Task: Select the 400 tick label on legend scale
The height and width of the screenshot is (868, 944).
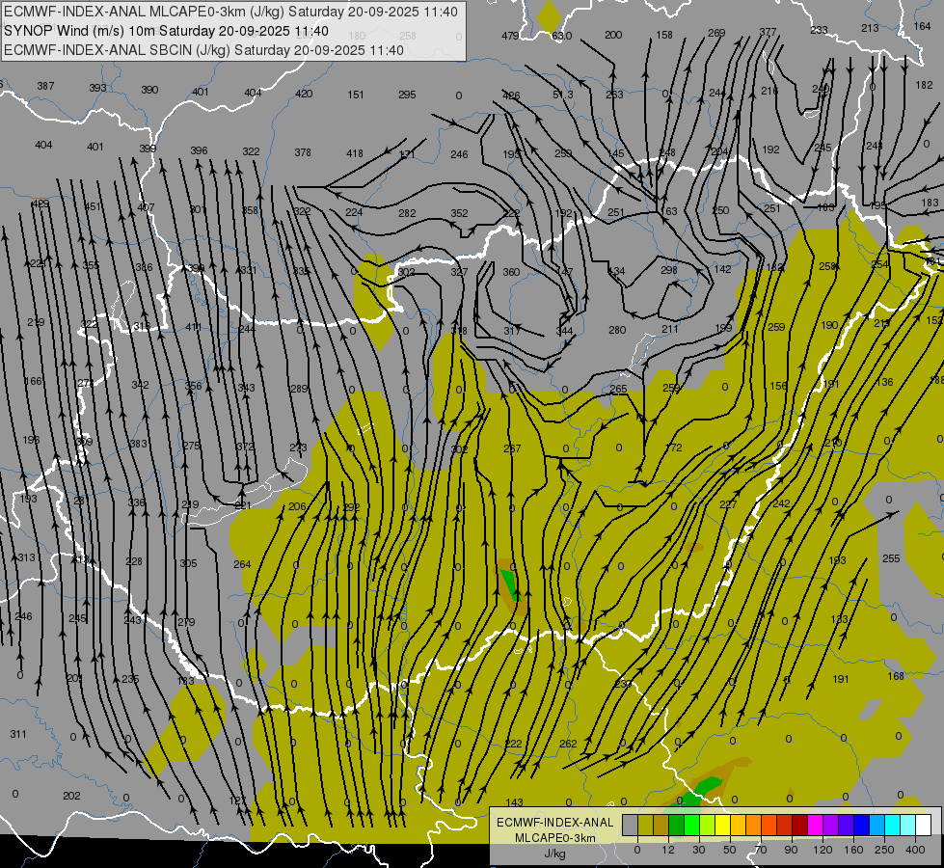Action: tap(915, 850)
